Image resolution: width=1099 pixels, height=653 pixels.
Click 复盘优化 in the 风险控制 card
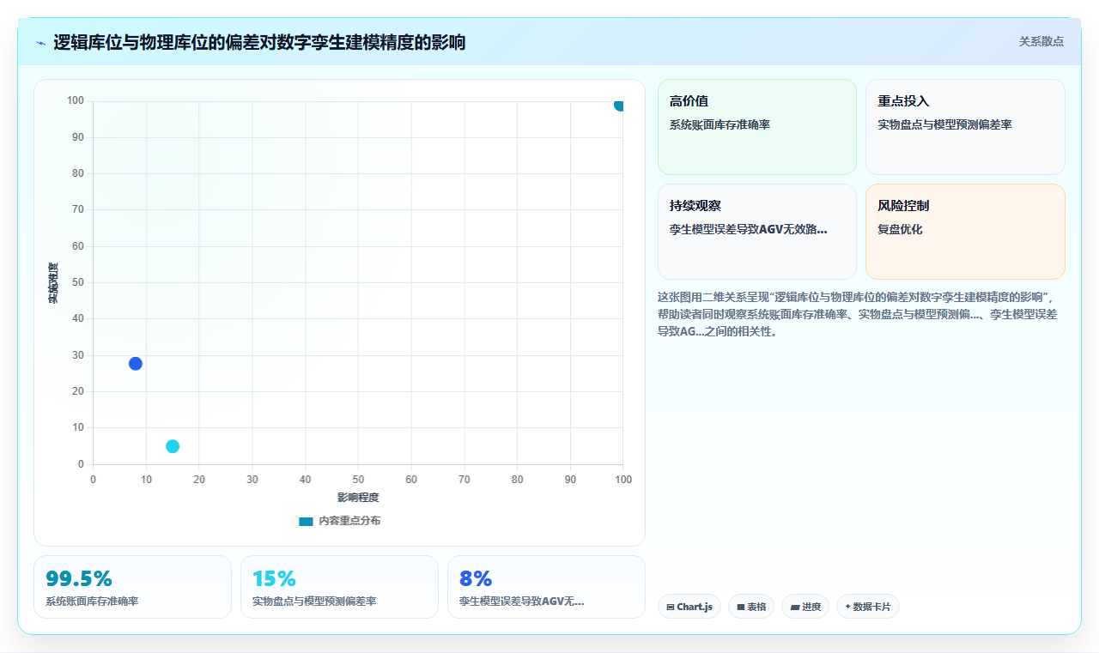900,229
